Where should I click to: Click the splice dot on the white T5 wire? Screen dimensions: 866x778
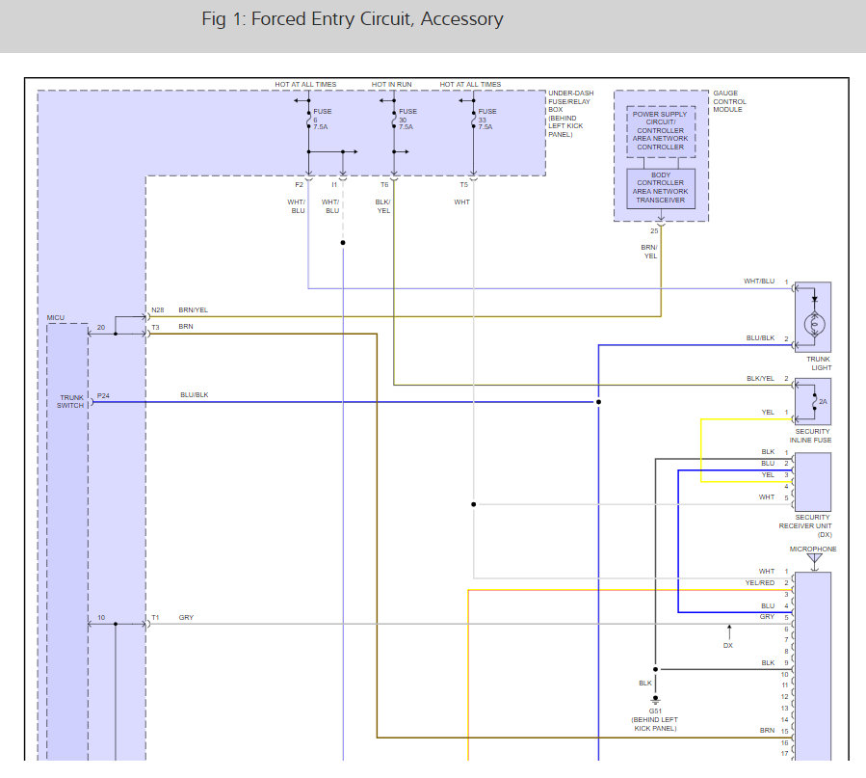pos(473,504)
